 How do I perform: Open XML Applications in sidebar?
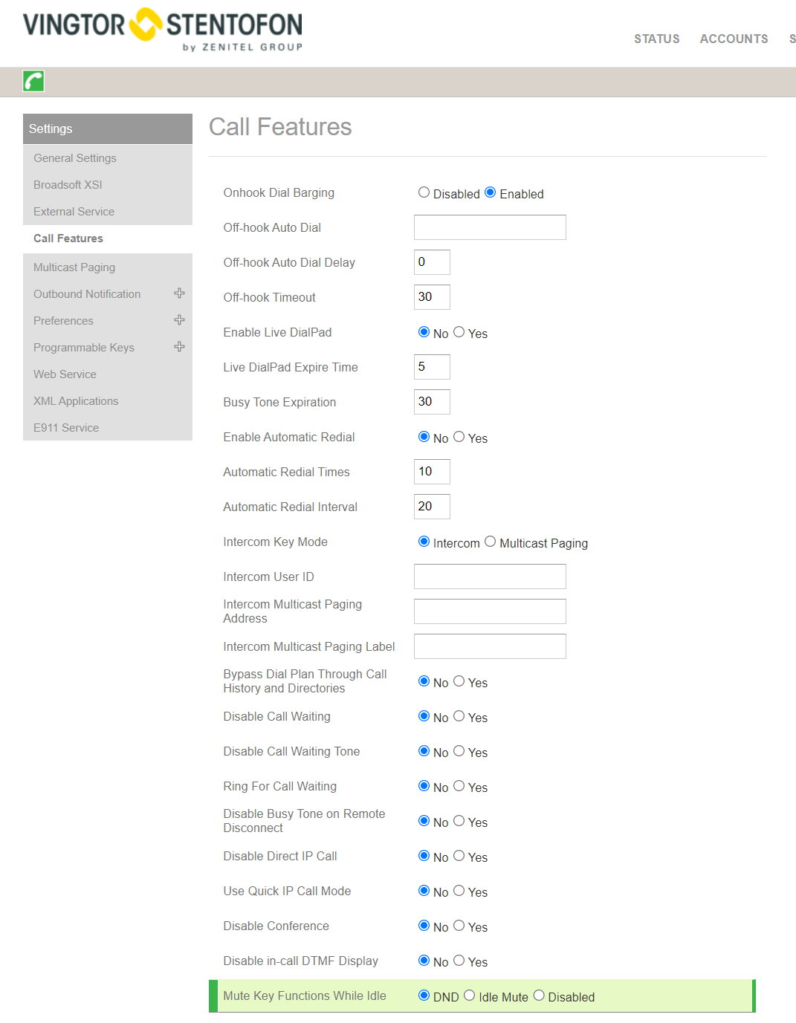pos(76,401)
